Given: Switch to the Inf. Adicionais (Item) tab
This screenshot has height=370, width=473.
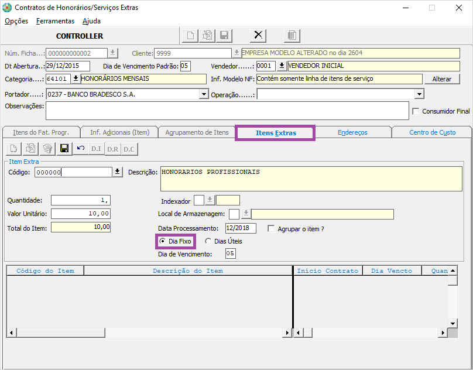Looking at the screenshot, I should pos(120,132).
